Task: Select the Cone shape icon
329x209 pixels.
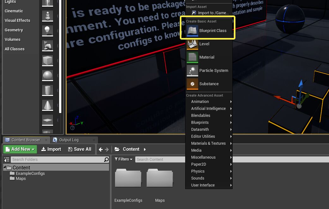Action: [47, 105]
